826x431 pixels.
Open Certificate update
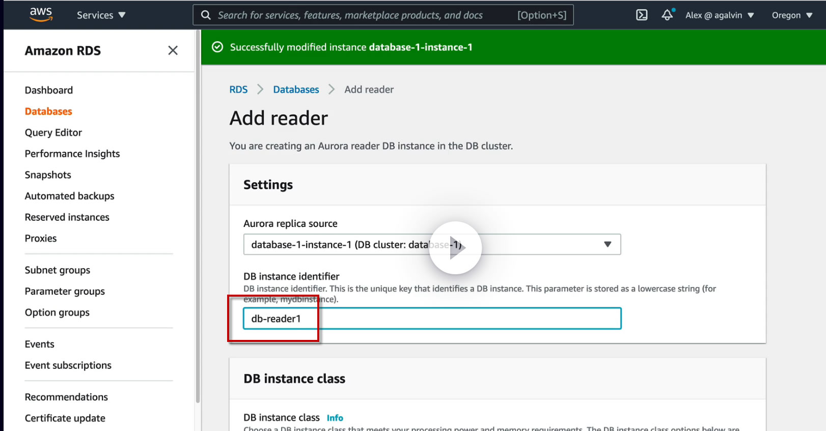65,418
